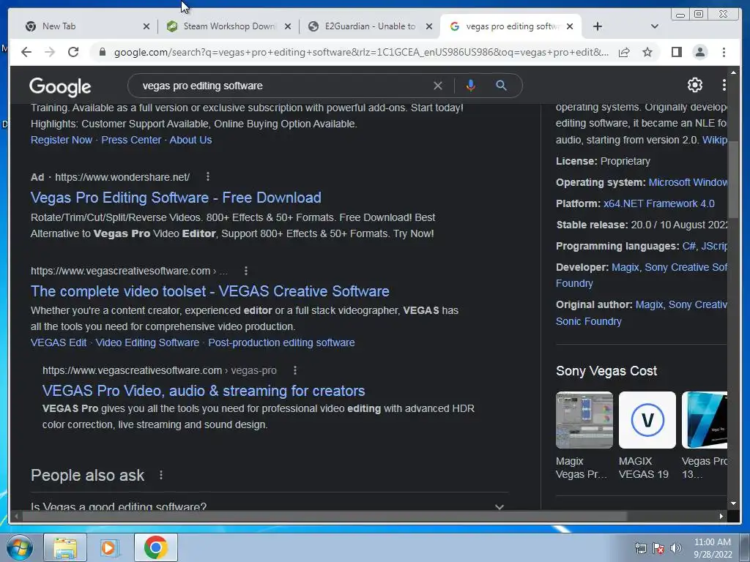Open the Windows Start menu
The image size is (750, 562).
tap(19, 547)
